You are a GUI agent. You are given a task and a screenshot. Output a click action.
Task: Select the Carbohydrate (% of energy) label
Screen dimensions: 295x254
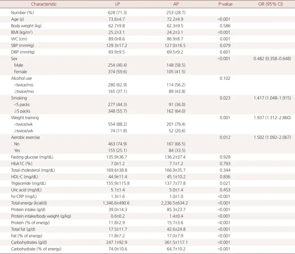(x=36, y=249)
